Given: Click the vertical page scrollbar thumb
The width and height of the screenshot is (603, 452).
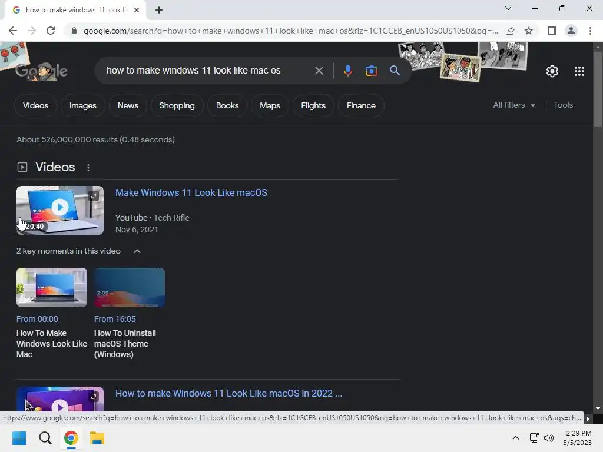Looking at the screenshot, I should (x=598, y=88).
